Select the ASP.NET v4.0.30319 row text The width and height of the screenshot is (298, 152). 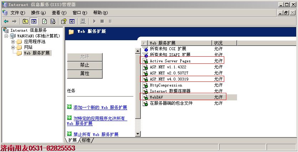(169, 79)
